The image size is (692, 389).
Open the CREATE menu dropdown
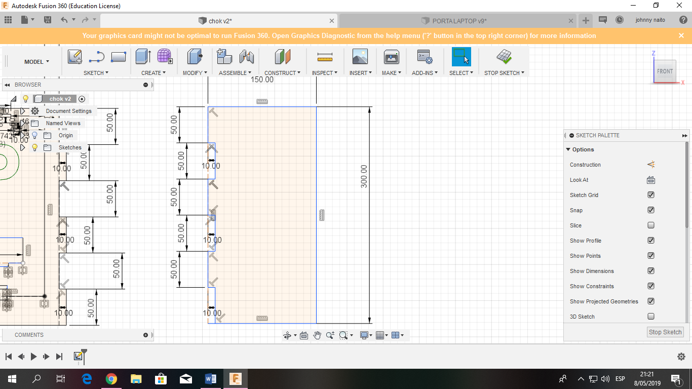coord(153,73)
